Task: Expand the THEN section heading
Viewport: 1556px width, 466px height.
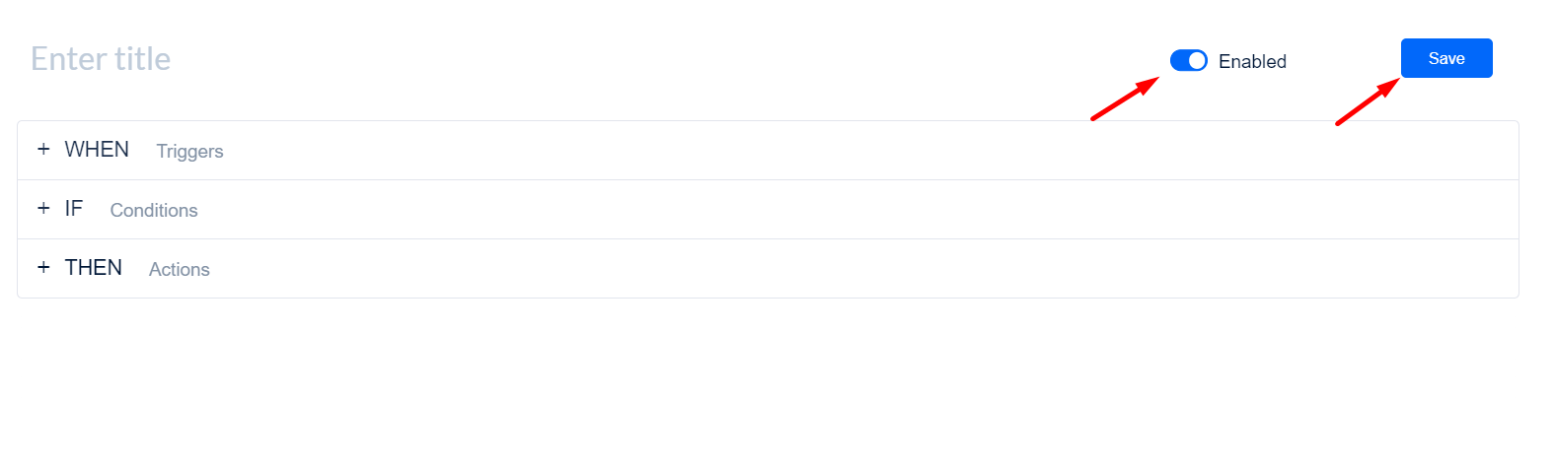Action: pos(94,267)
